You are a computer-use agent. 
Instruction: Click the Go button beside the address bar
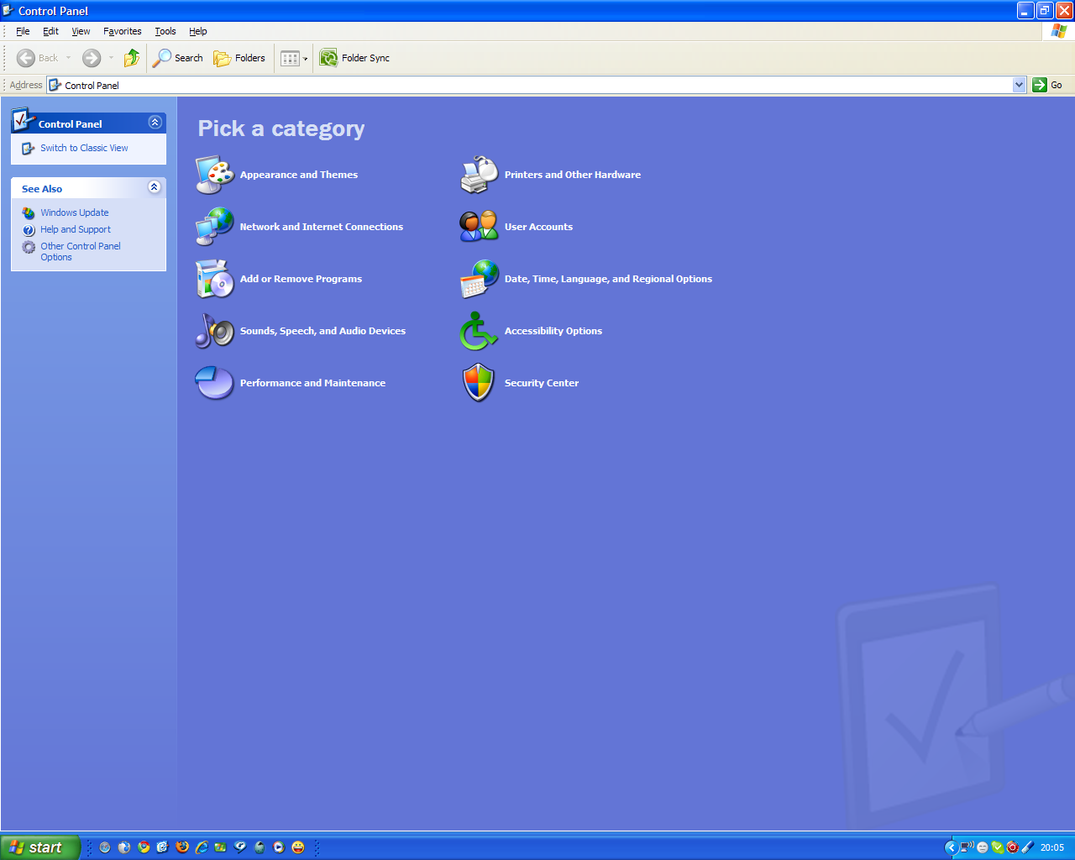click(1047, 85)
